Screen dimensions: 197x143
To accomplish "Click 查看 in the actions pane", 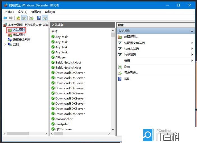I will pyautogui.click(x=127, y=61).
